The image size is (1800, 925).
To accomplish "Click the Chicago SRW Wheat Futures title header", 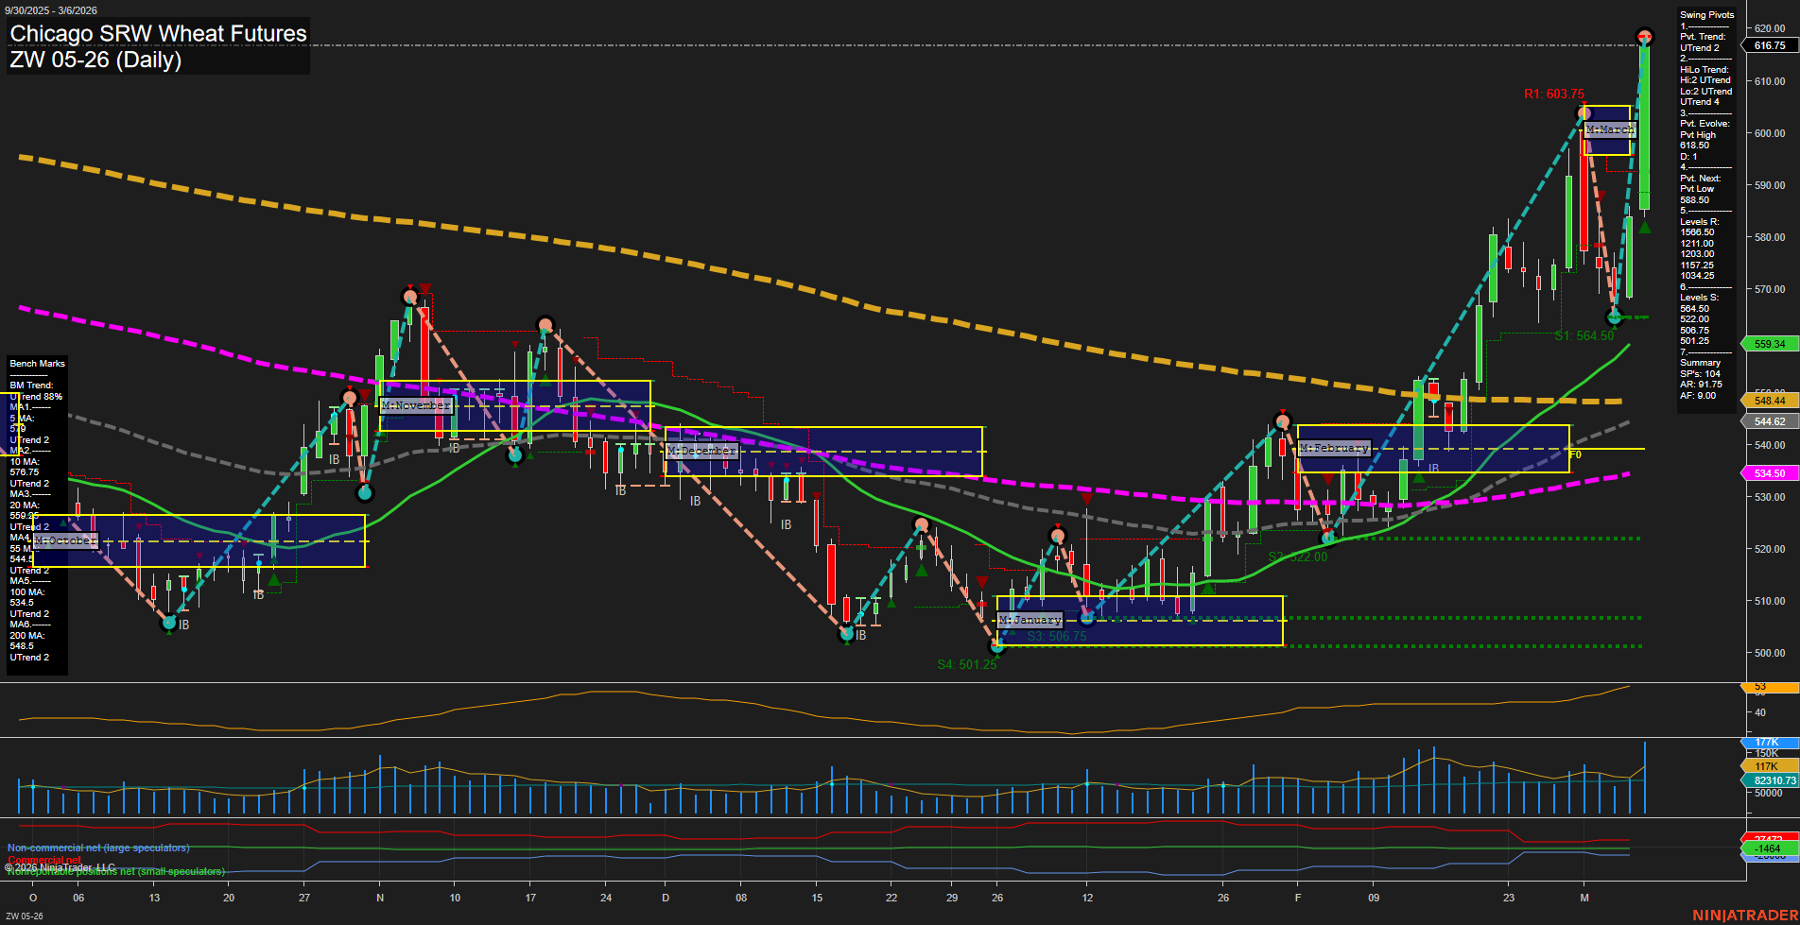I will click(157, 33).
